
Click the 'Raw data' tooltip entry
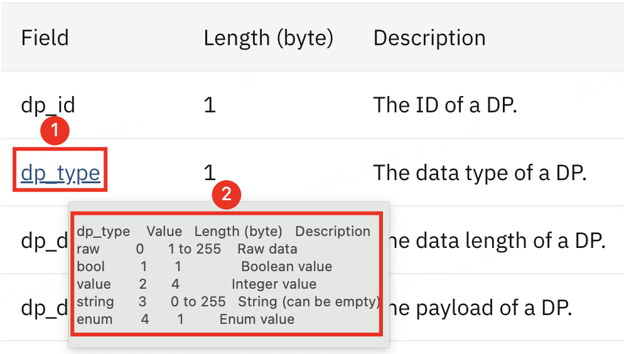267,249
